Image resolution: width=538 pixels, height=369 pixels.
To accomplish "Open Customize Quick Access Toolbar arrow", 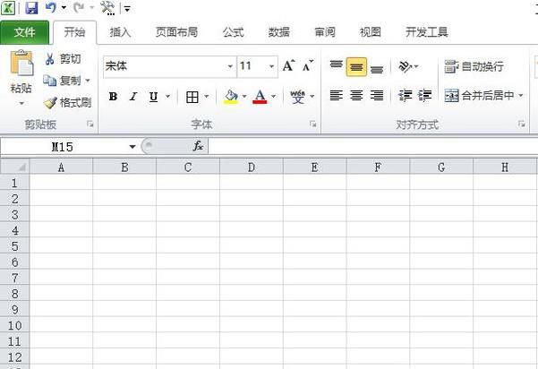I will point(127,9).
